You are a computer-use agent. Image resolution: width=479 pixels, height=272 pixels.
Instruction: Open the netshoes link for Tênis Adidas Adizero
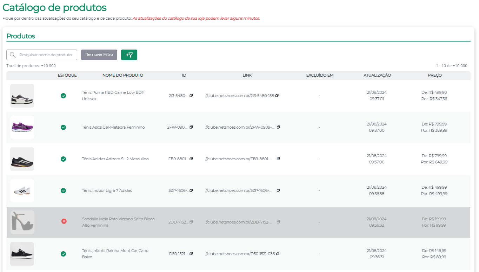(x=239, y=159)
